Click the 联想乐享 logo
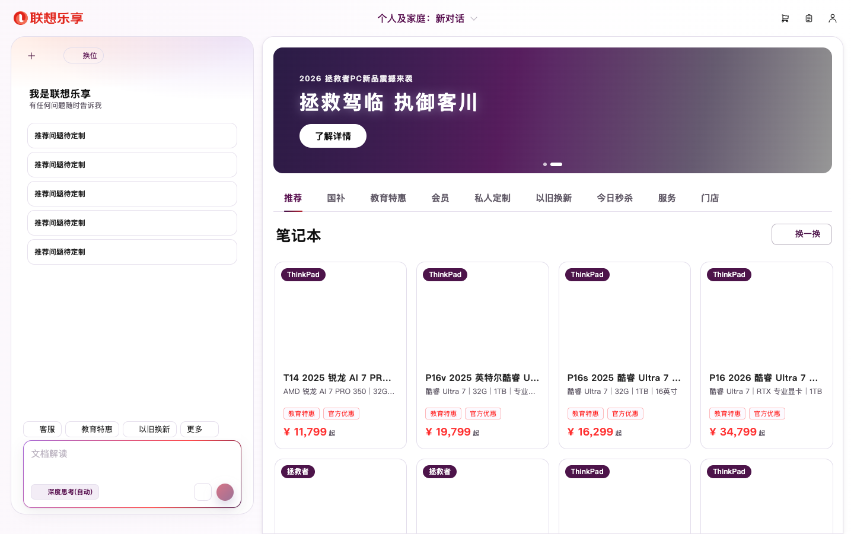 pos(49,18)
